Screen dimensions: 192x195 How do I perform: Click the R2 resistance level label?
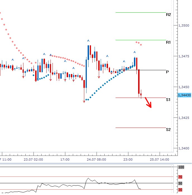point(168,15)
